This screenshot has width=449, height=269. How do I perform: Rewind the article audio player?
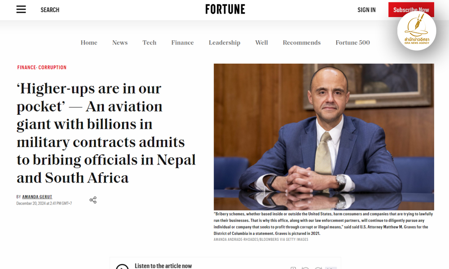tap(305, 268)
